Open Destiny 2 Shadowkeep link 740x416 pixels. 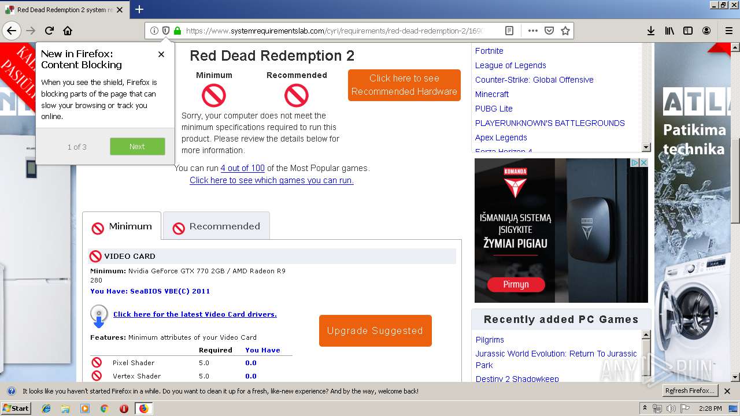point(517,379)
